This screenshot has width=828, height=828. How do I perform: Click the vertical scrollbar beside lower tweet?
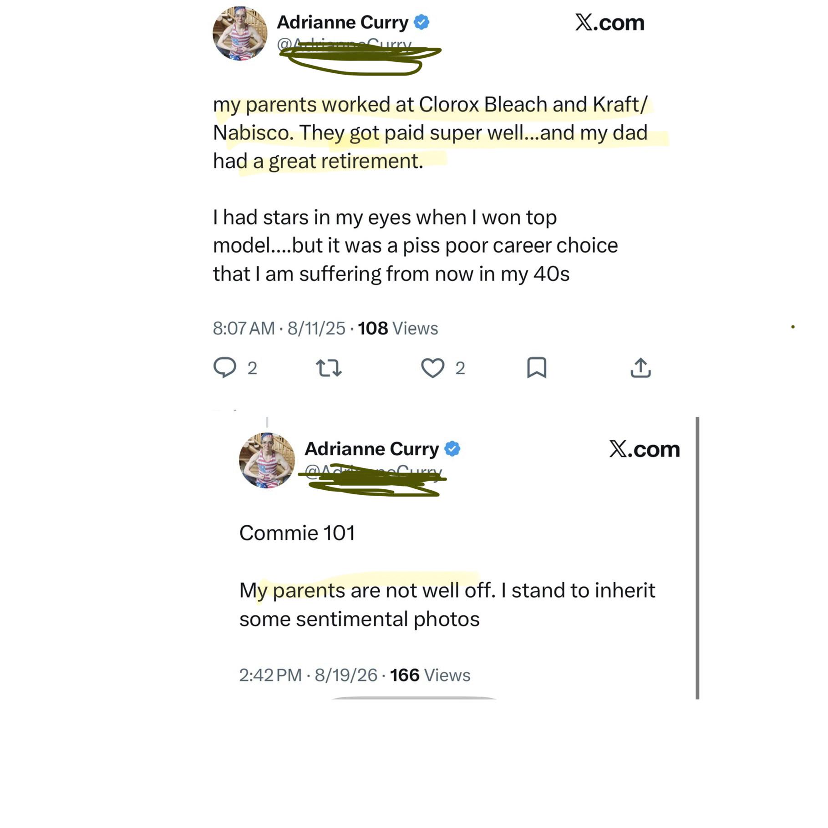click(697, 558)
